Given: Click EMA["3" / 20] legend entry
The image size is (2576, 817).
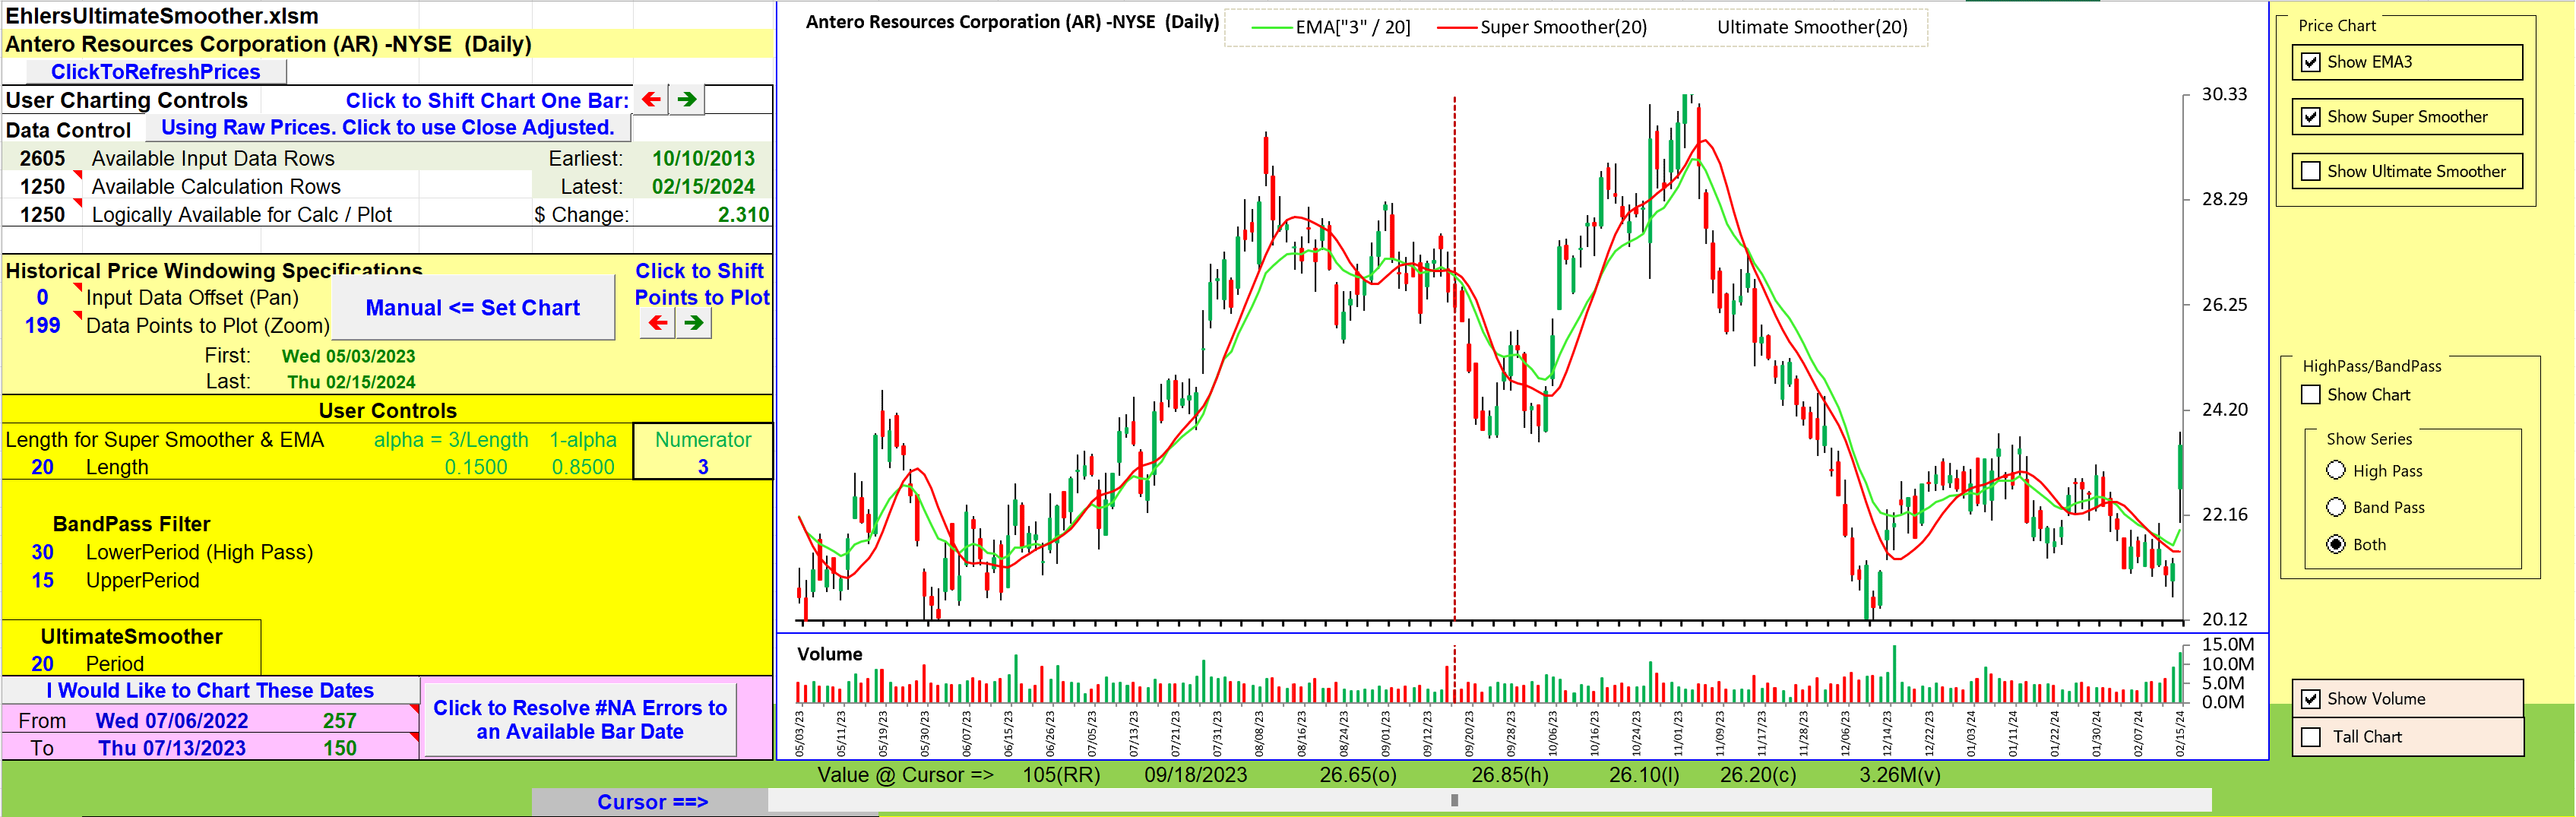Looking at the screenshot, I should 1332,27.
